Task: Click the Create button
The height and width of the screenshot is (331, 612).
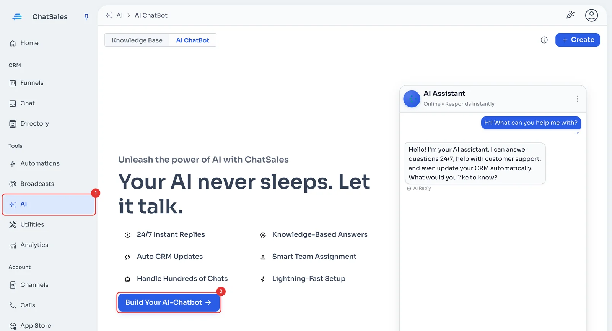Action: point(578,40)
